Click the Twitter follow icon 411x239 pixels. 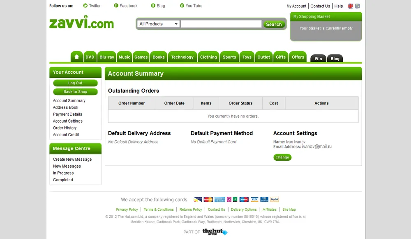(85, 5)
